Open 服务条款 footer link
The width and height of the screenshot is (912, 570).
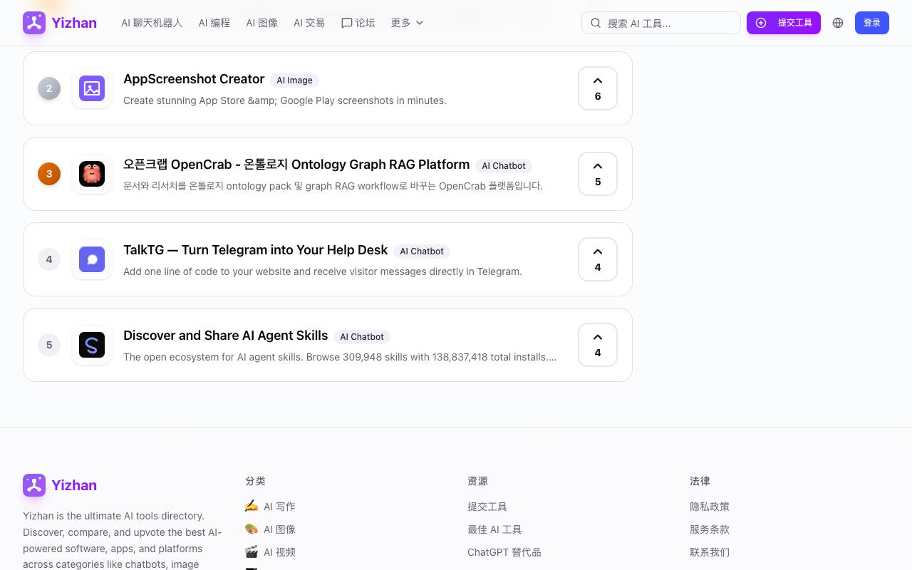[x=710, y=529]
